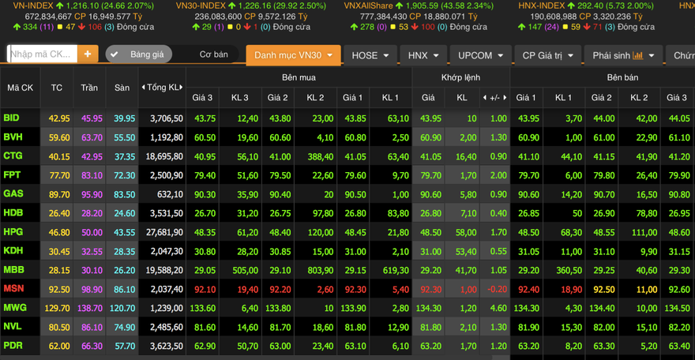Expand the HNX dropdown menu
The height and width of the screenshot is (360, 695).
(x=423, y=55)
